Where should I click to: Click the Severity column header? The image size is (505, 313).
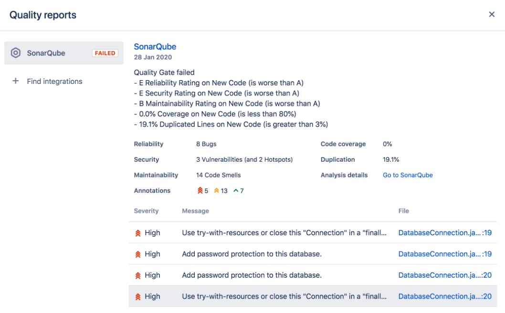point(146,210)
